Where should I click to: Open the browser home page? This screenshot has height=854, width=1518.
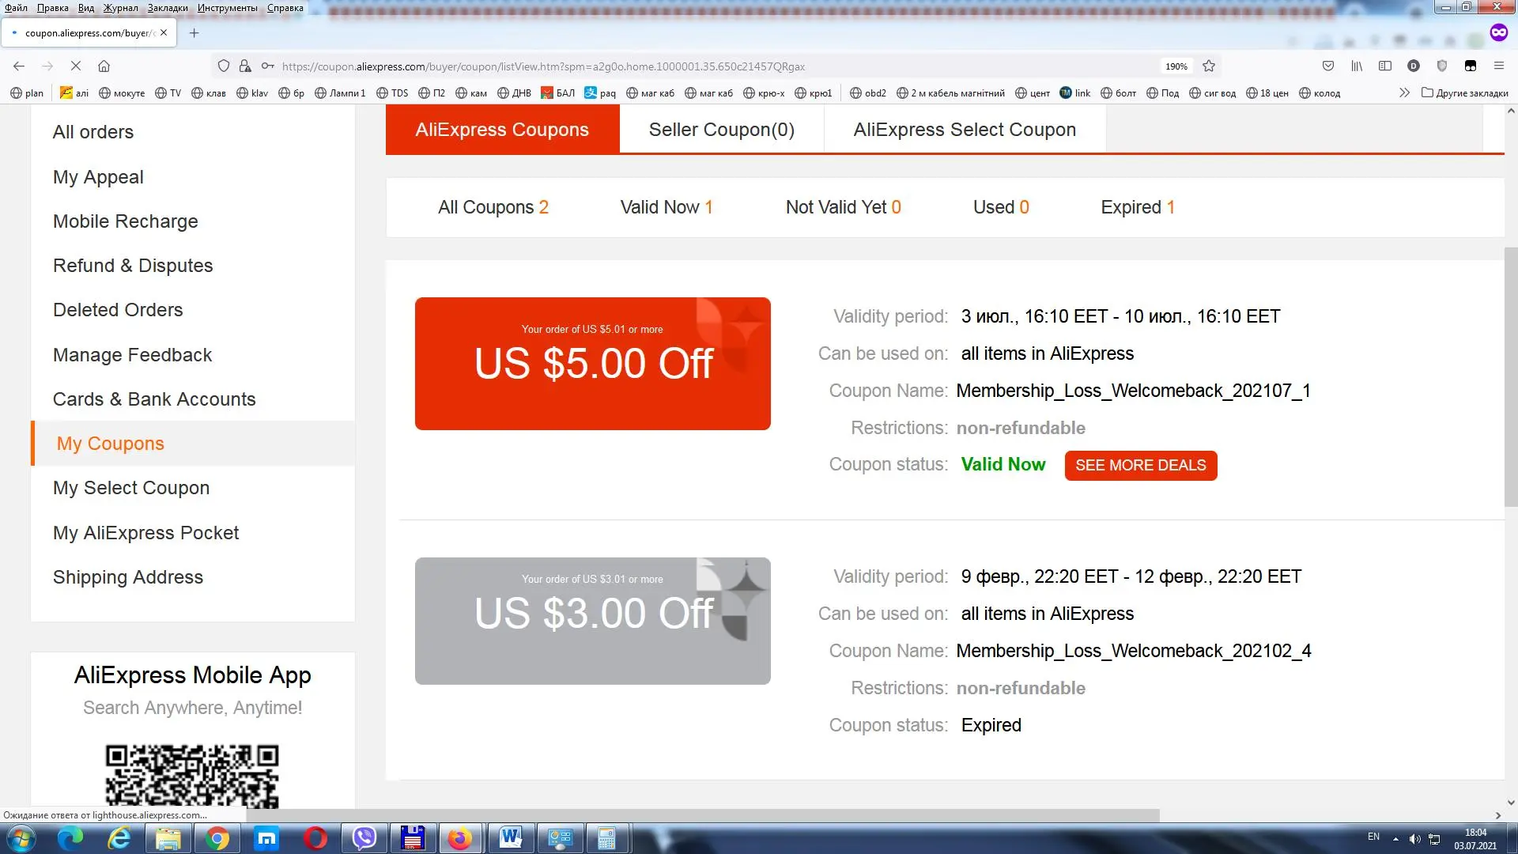click(x=104, y=66)
